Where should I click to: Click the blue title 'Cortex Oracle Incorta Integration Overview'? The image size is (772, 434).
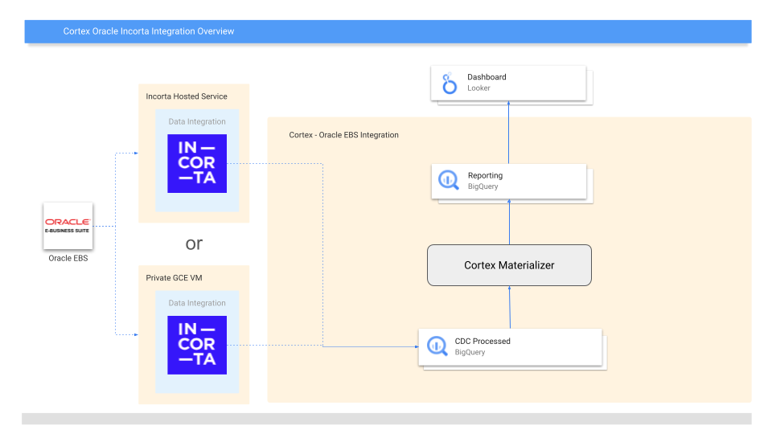coord(149,31)
